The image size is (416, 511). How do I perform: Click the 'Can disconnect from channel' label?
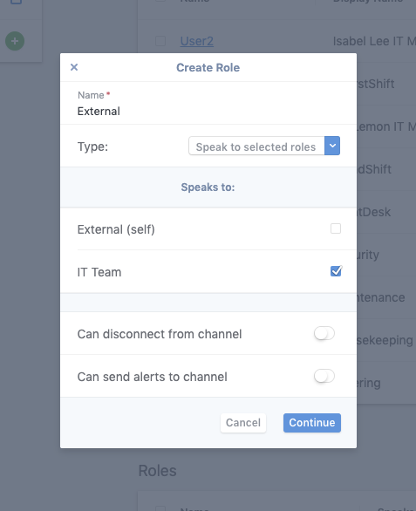tap(160, 334)
